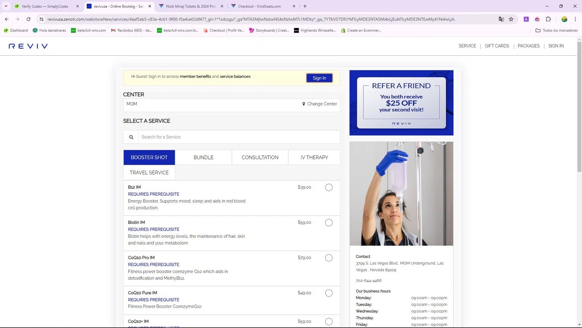This screenshot has width=582, height=328.
Task: Close the Checkout VividSeats tab
Action: pyautogui.click(x=294, y=6)
